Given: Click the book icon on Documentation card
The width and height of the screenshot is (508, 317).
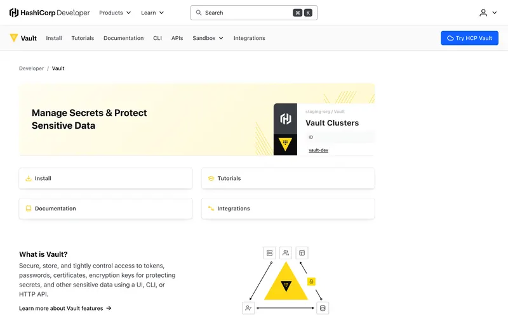Looking at the screenshot, I should (29, 209).
